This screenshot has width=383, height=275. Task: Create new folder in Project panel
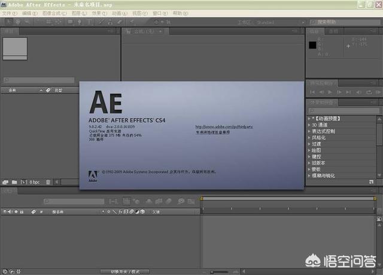click(14, 182)
